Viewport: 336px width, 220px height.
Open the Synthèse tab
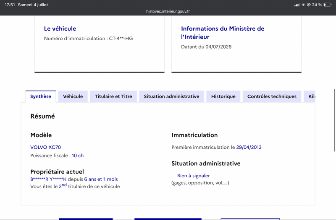pos(41,96)
